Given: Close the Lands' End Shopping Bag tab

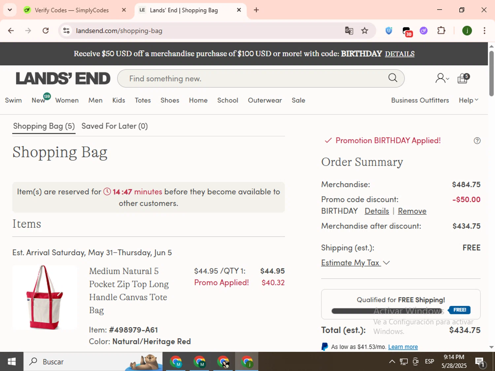Looking at the screenshot, I should [239, 10].
